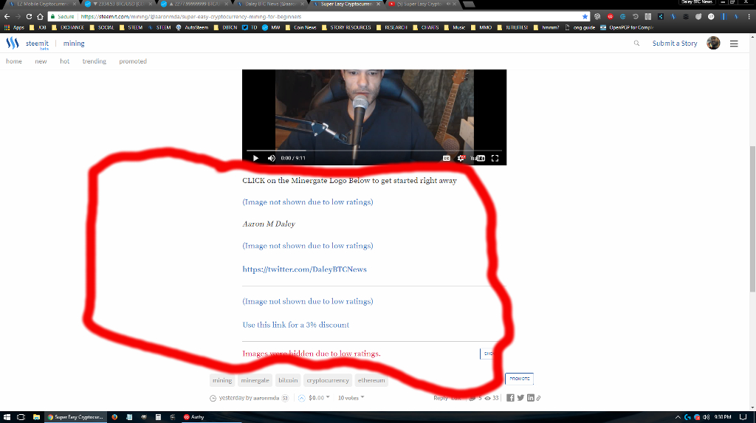Viewport: 756px width, 423px height.
Task: Switch to the Daley BTC News browser tab
Action: pyautogui.click(x=271, y=4)
